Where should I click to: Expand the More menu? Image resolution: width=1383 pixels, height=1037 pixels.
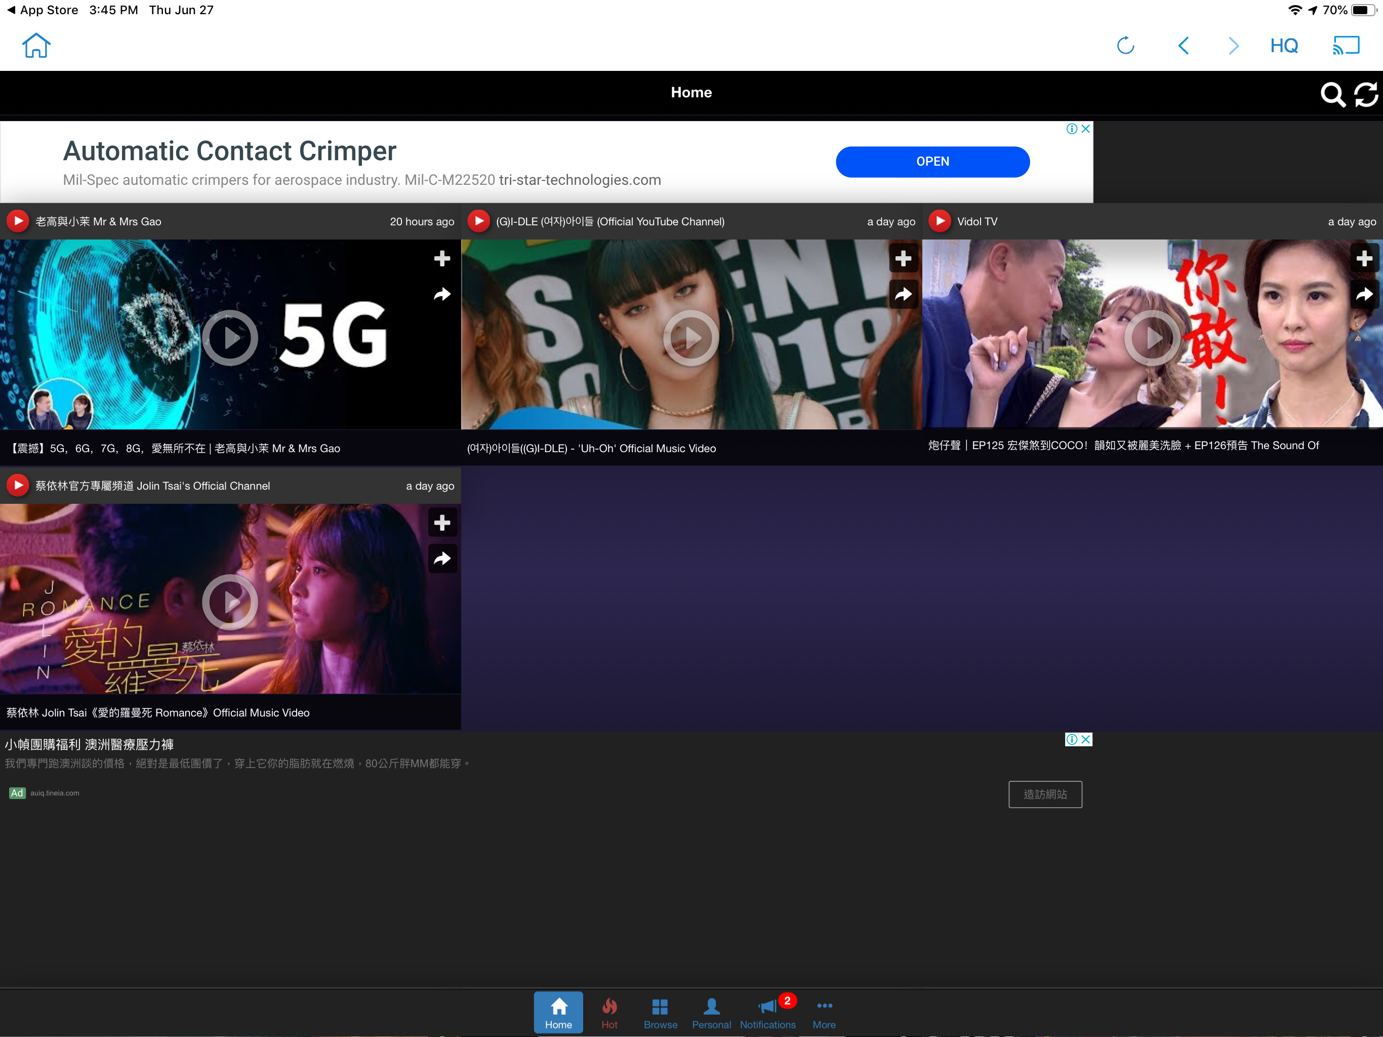click(824, 1012)
